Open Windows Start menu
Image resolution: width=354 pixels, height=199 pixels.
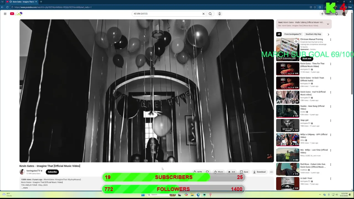pyautogui.click(x=143, y=195)
